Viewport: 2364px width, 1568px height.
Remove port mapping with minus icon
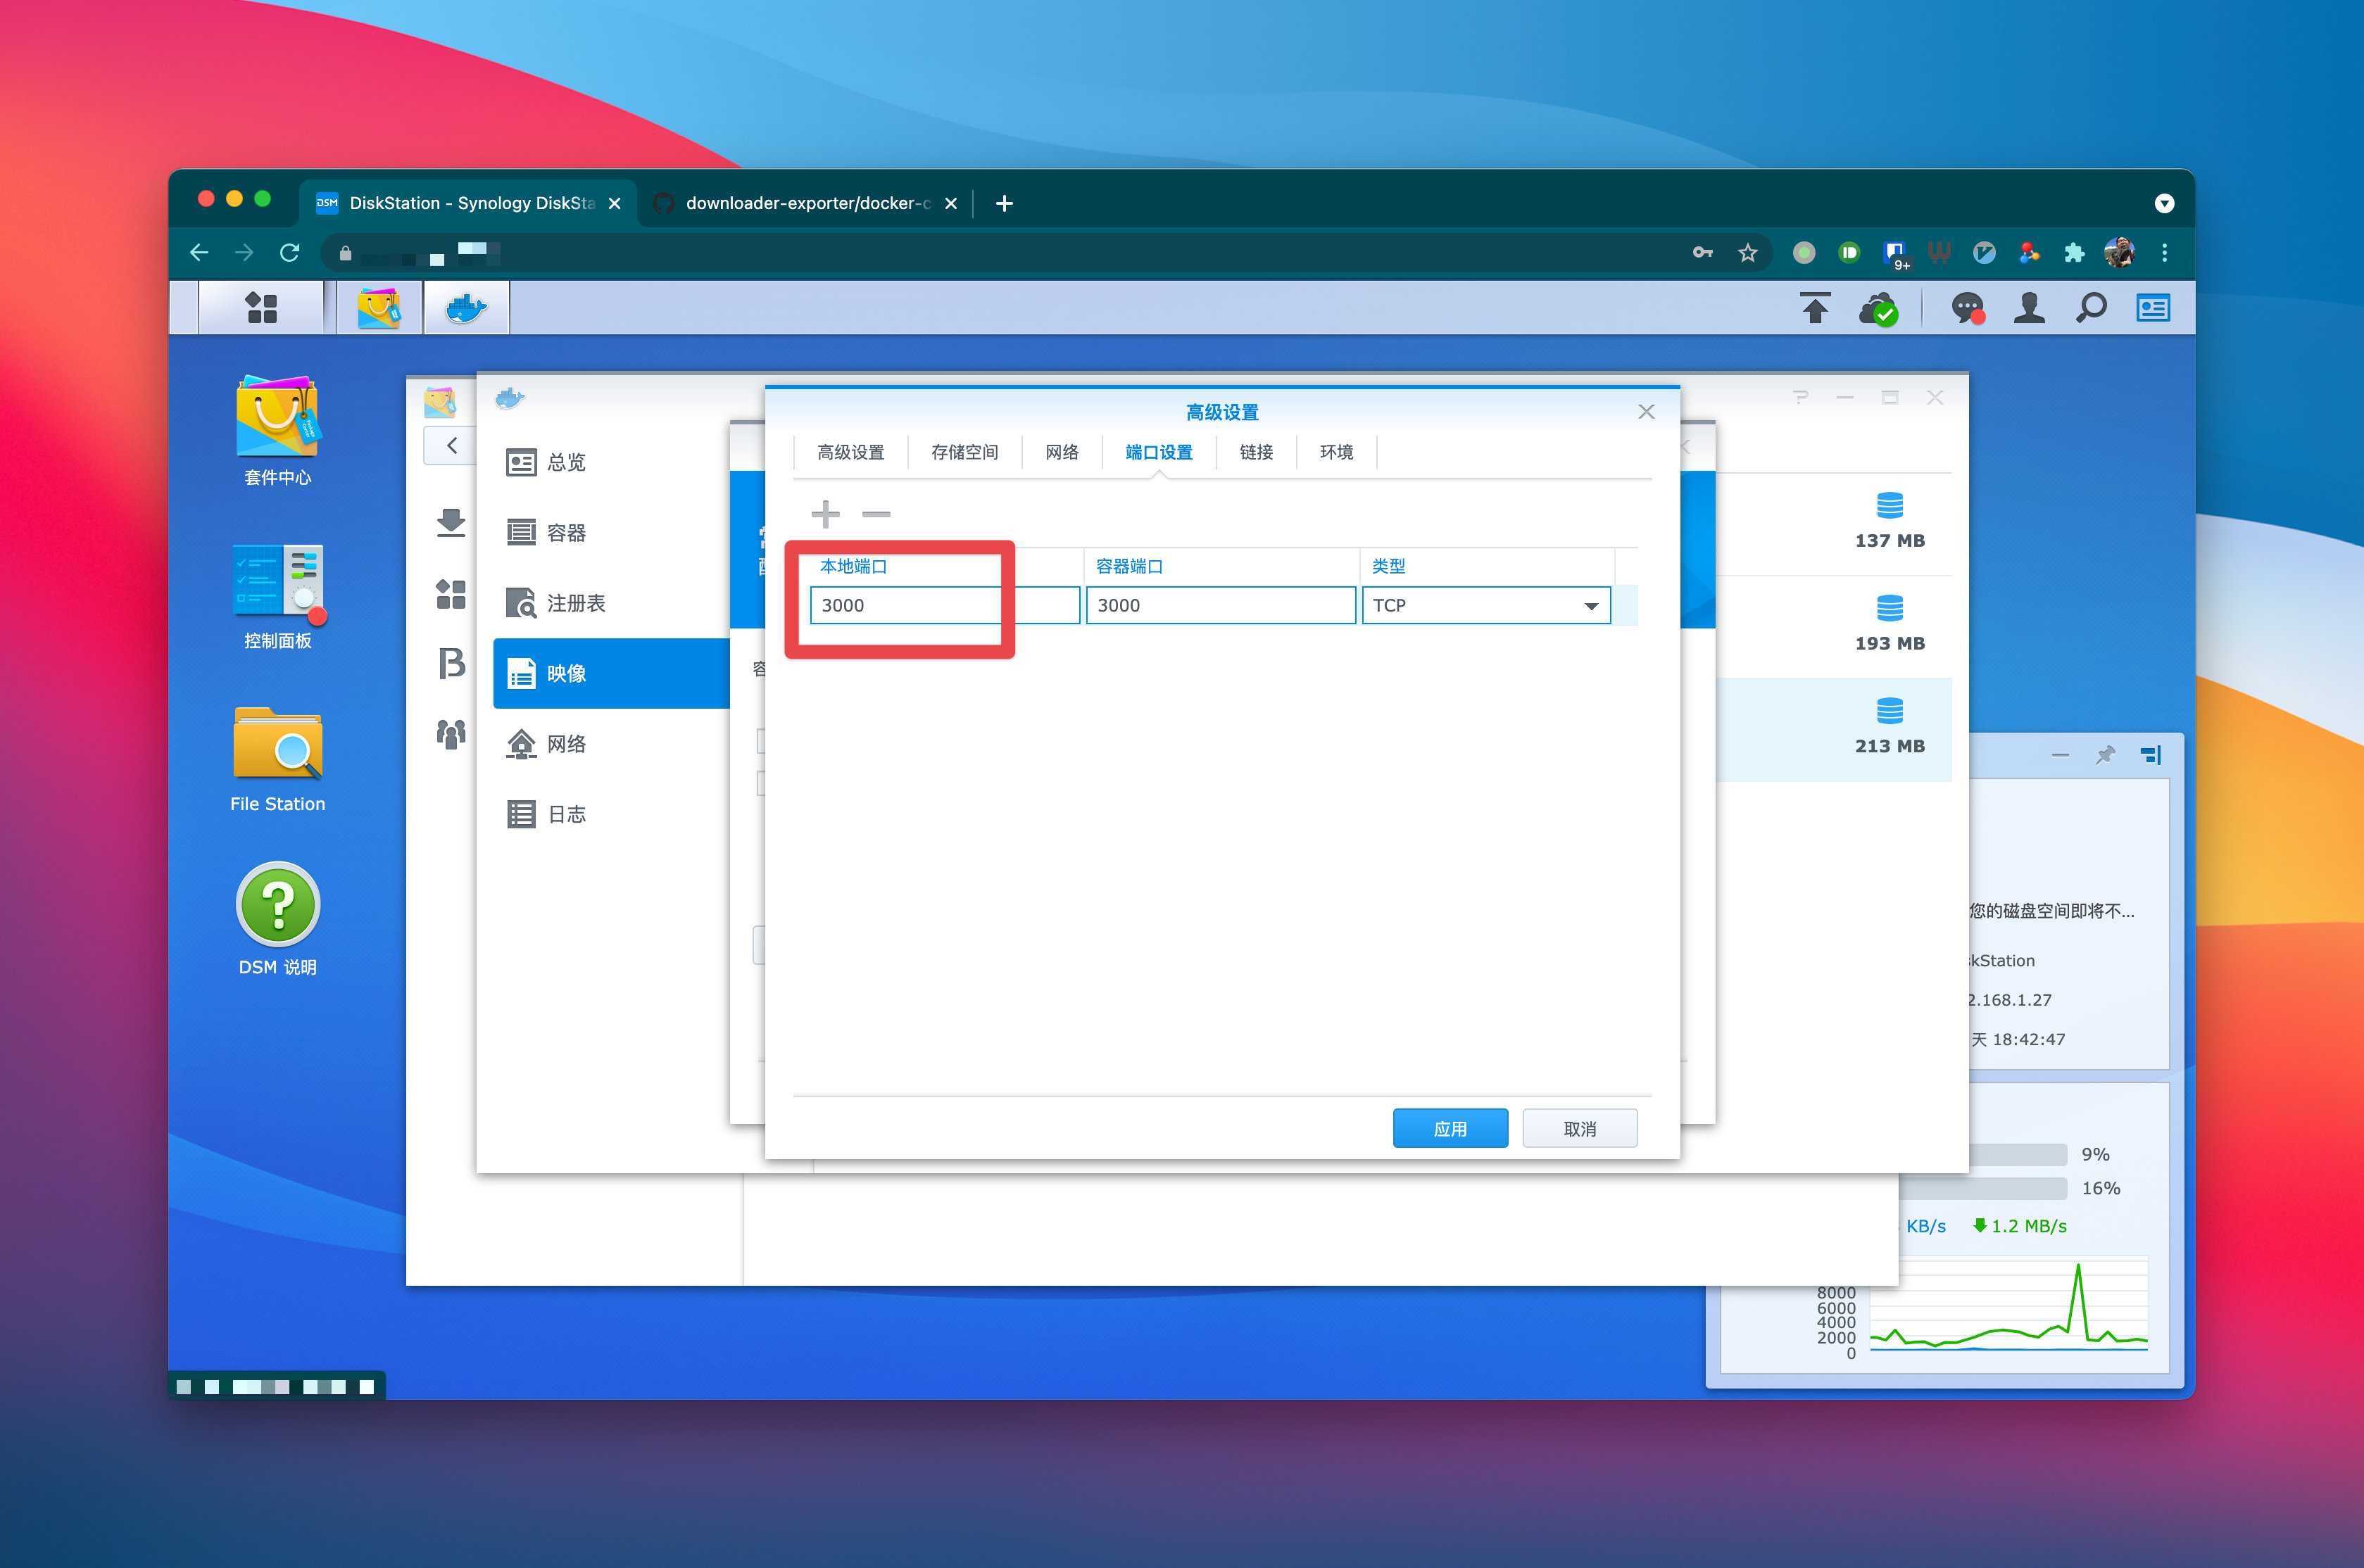tap(876, 514)
